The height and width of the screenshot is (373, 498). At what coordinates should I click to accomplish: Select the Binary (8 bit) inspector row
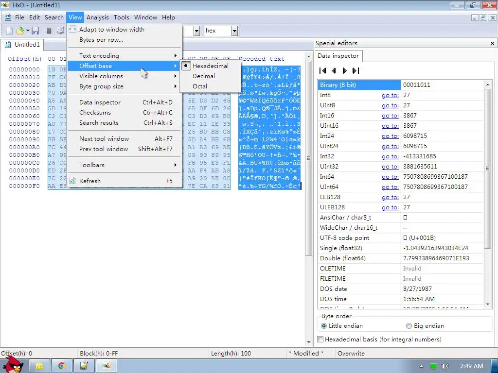[x=401, y=85]
